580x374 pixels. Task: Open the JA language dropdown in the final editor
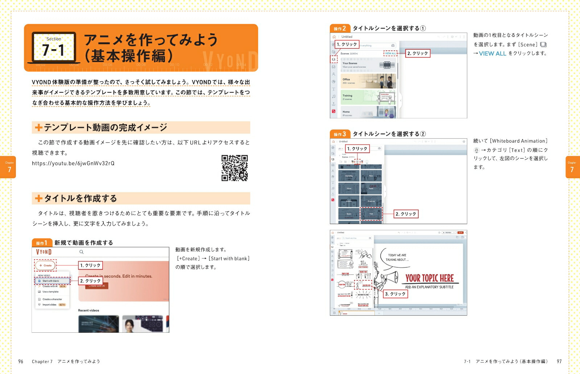pos(339,238)
